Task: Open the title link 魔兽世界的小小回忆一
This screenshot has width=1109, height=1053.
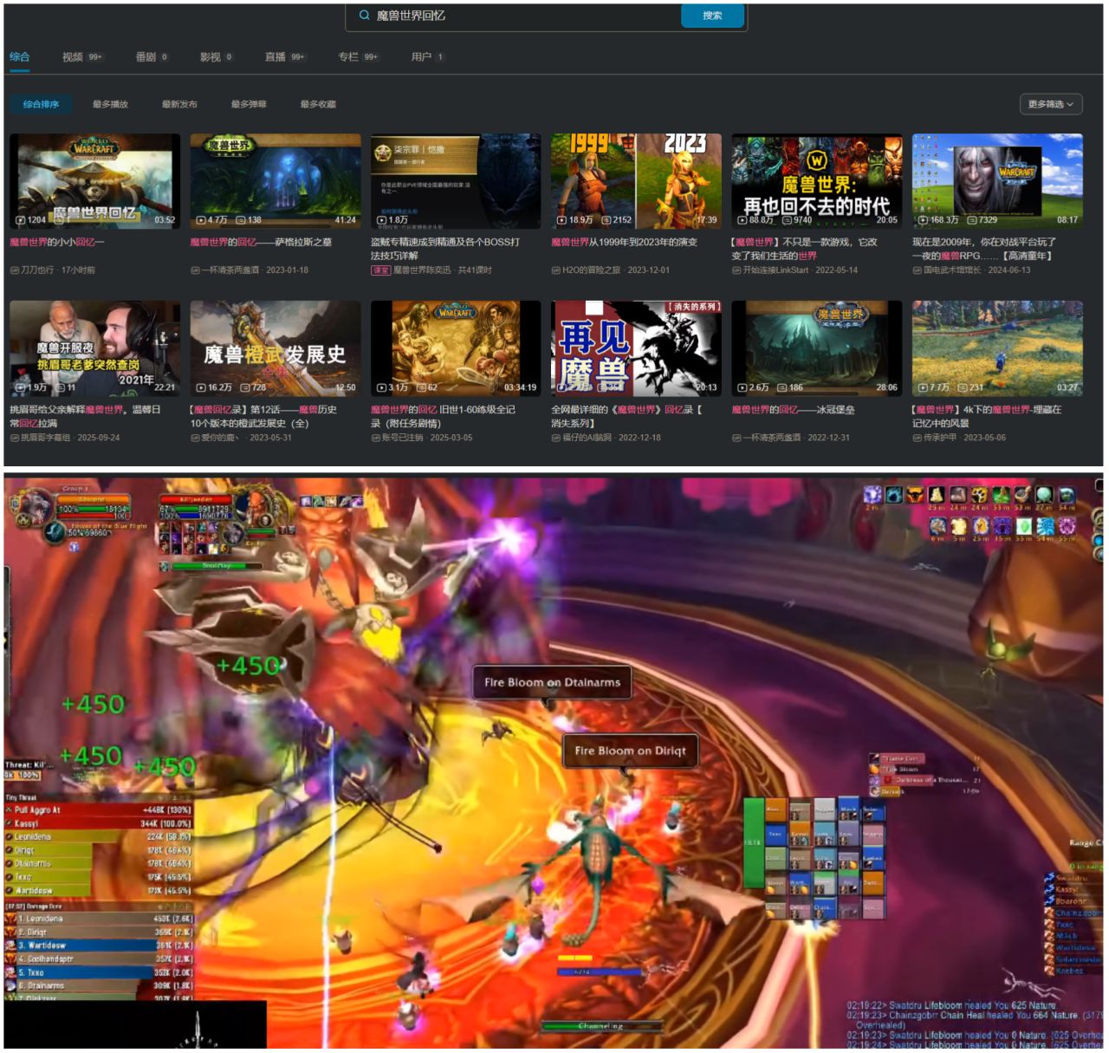Action: point(57,243)
